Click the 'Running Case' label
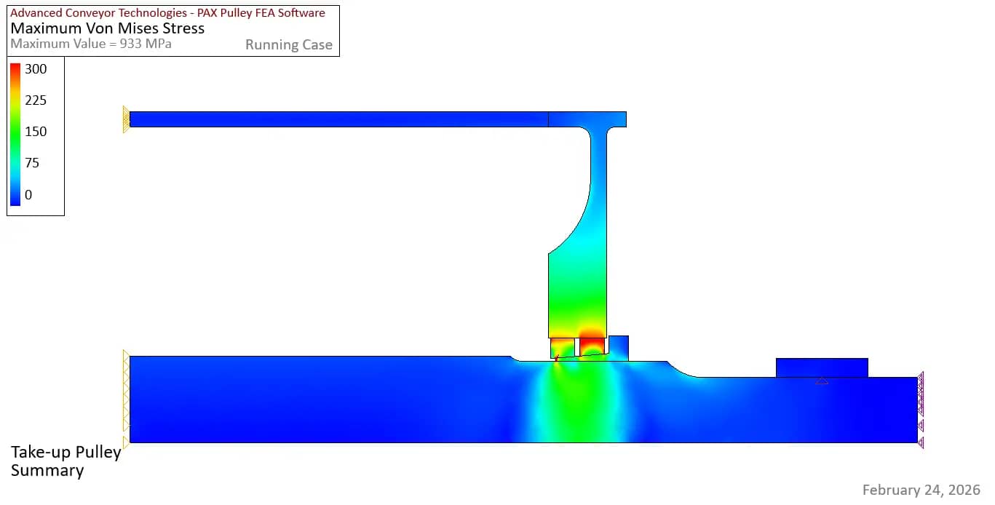 pos(289,44)
